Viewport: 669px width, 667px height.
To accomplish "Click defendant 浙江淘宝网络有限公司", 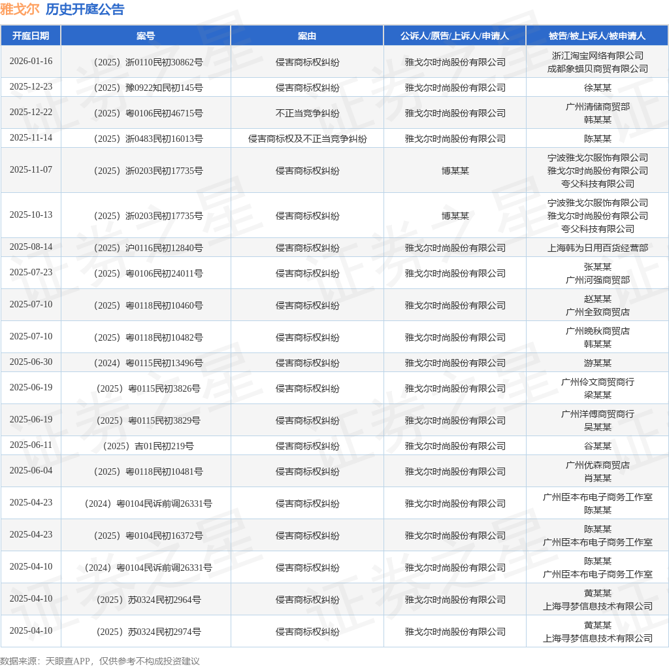I will coord(597,56).
